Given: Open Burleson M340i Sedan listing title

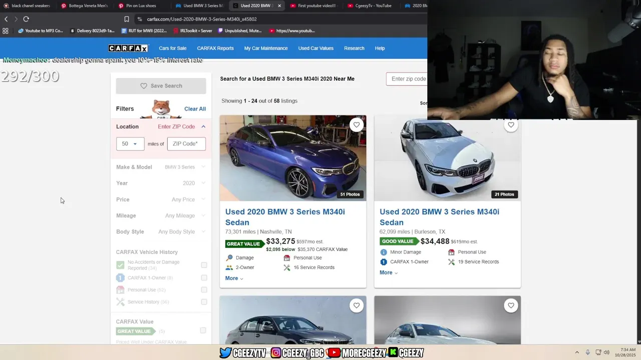Looking at the screenshot, I should coord(439,217).
